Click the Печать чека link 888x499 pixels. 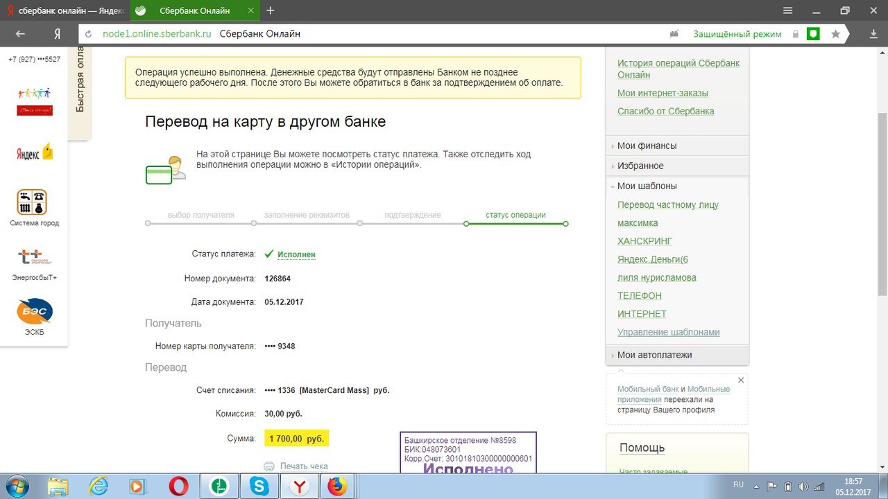pyautogui.click(x=304, y=466)
